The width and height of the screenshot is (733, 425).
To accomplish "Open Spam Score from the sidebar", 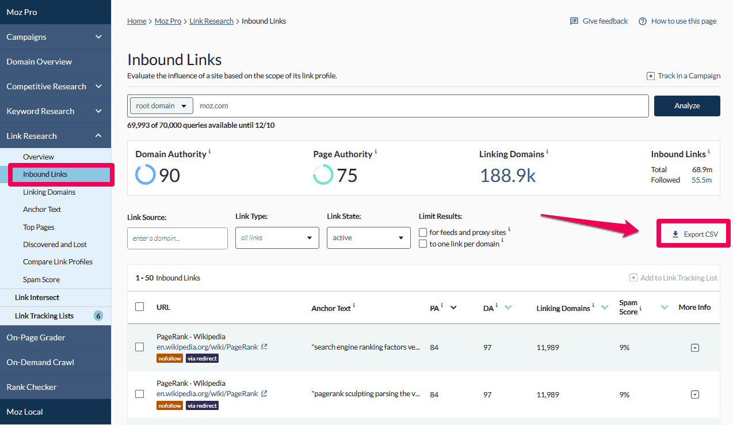I will (41, 279).
